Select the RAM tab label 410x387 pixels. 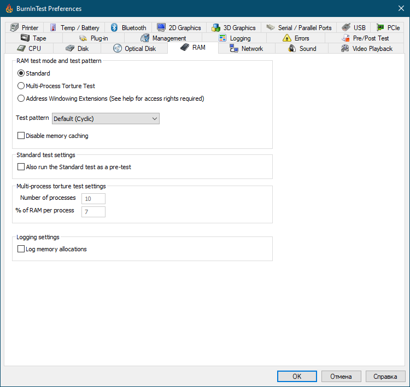tap(199, 48)
